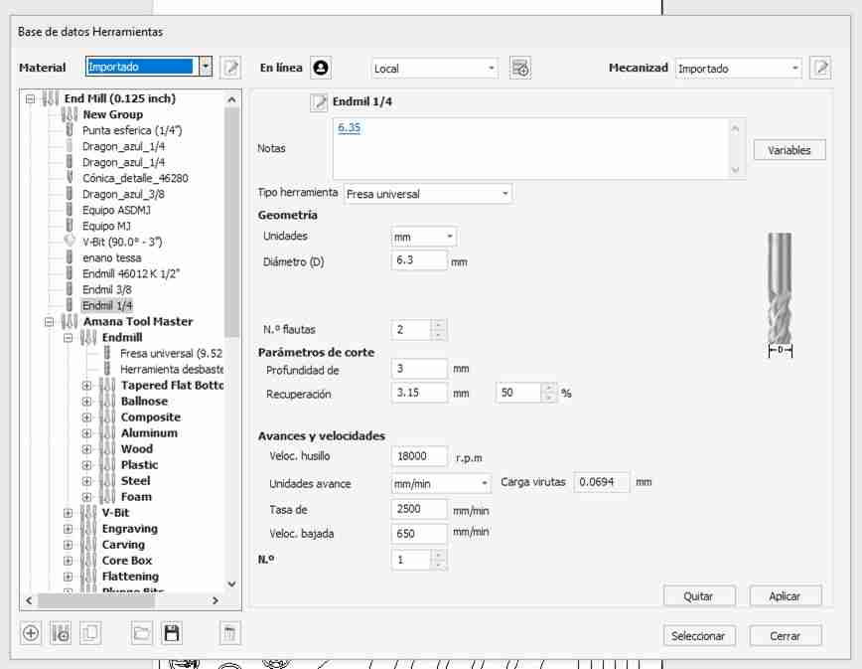Click the add tool group icon

(x=61, y=633)
